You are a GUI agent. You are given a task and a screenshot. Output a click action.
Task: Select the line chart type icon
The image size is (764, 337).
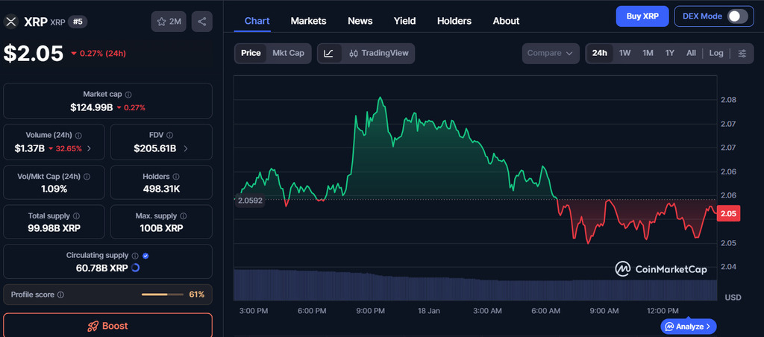329,53
